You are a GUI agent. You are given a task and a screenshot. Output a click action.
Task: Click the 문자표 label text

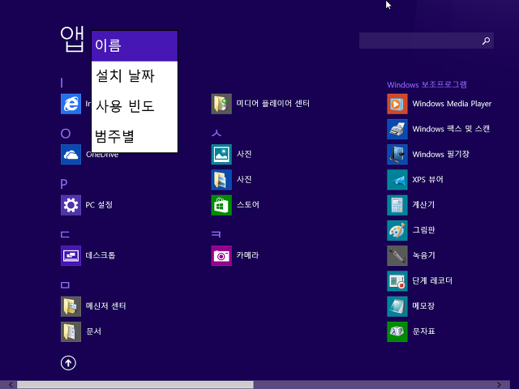click(423, 331)
